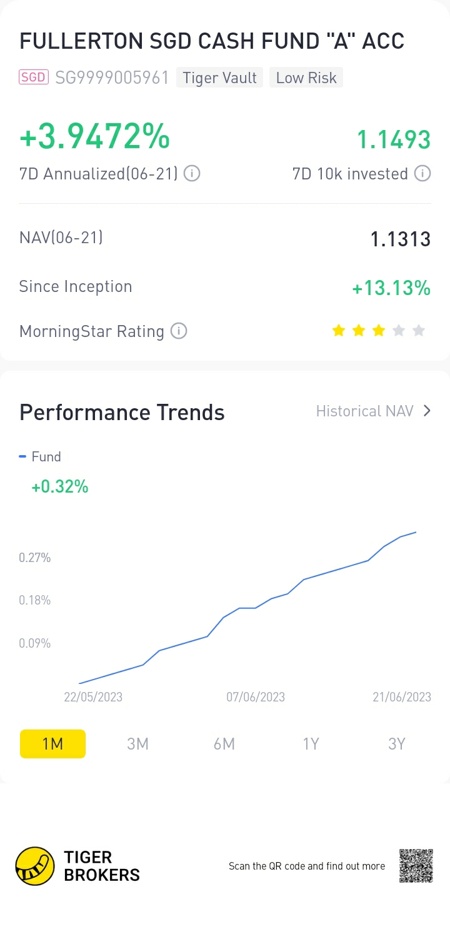Tap the Tiger Brokers logo icon
Screen dimensions: 450x949
(x=35, y=866)
